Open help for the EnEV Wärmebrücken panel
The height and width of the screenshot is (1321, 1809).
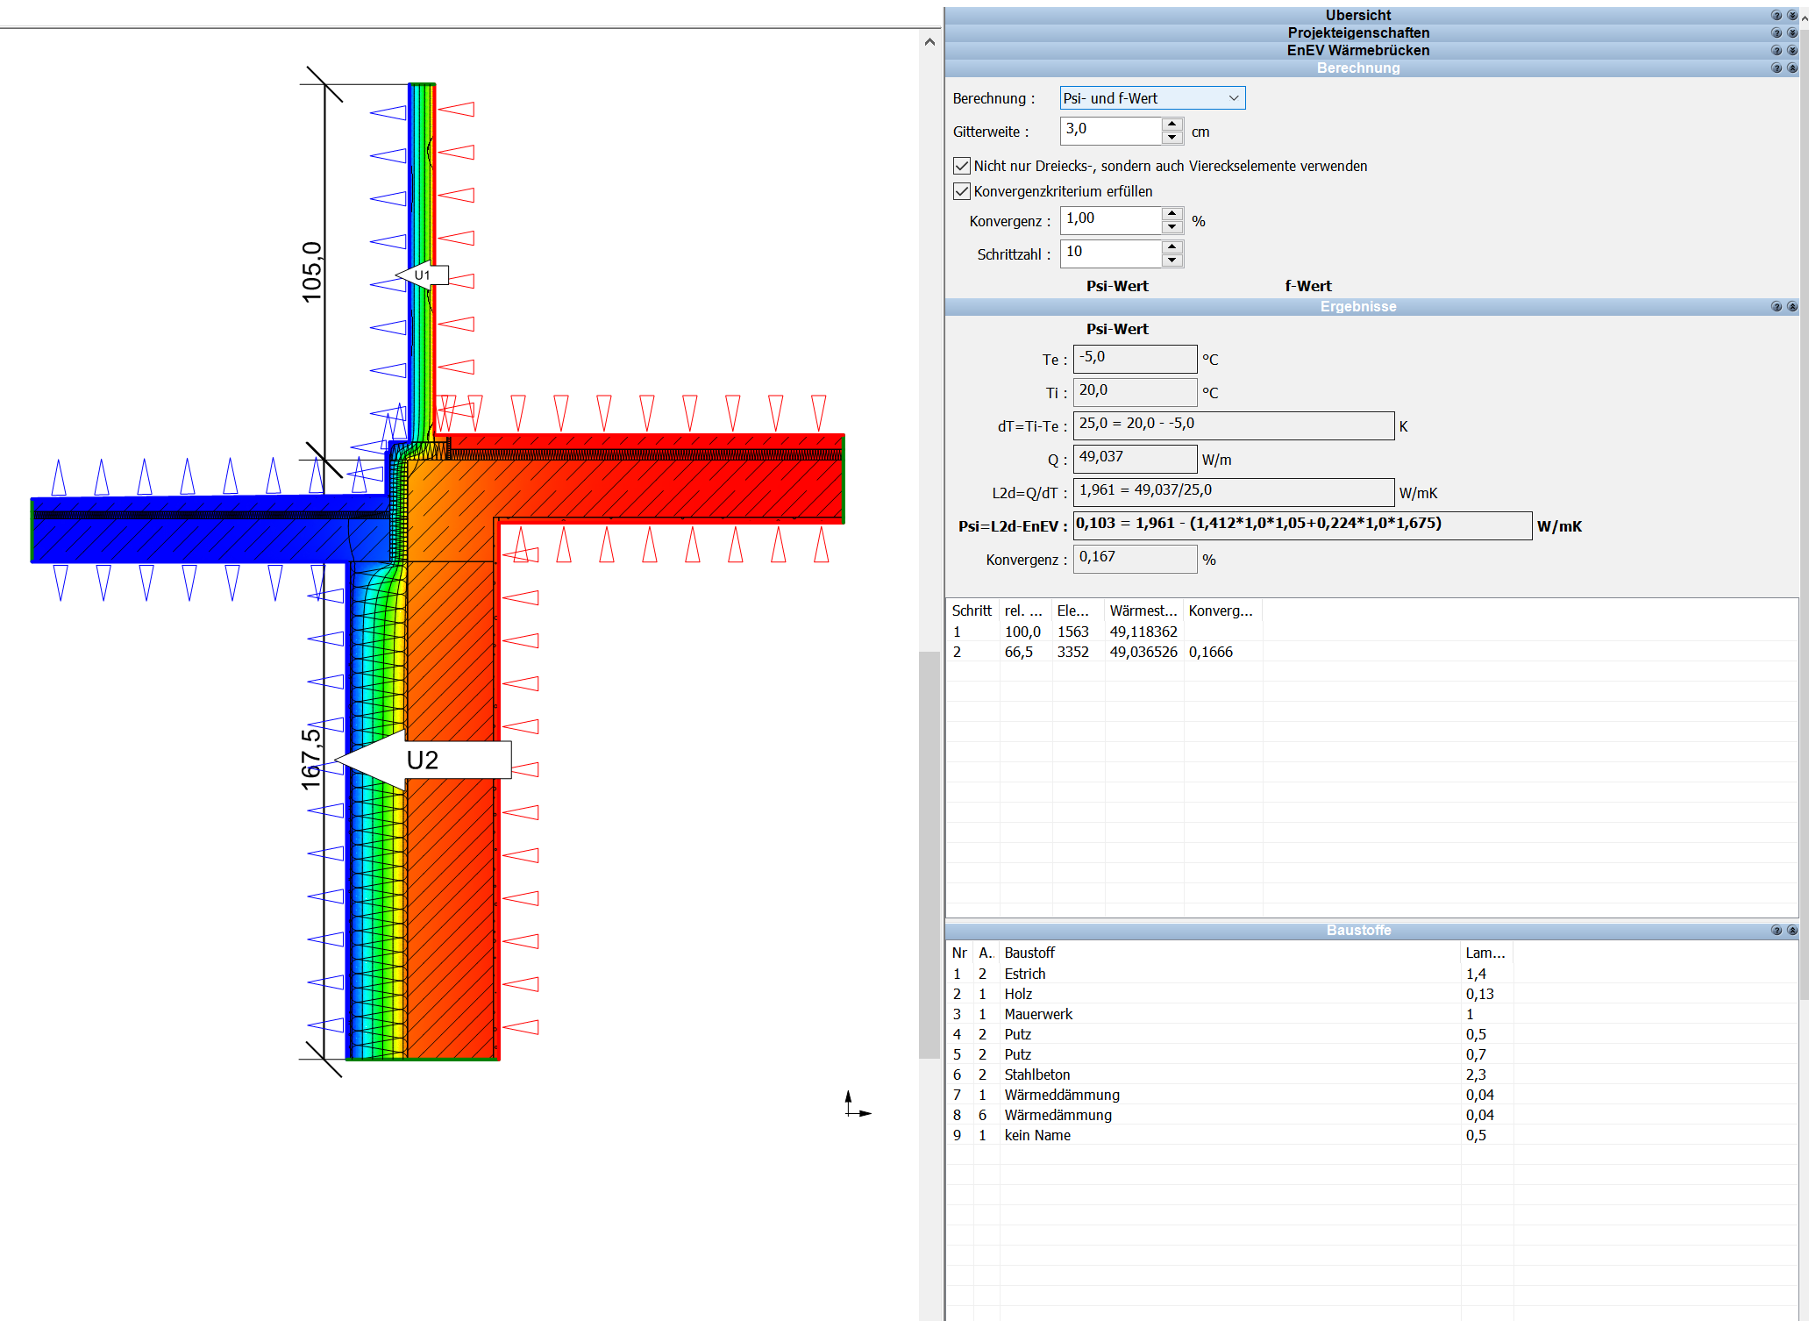click(x=1777, y=51)
